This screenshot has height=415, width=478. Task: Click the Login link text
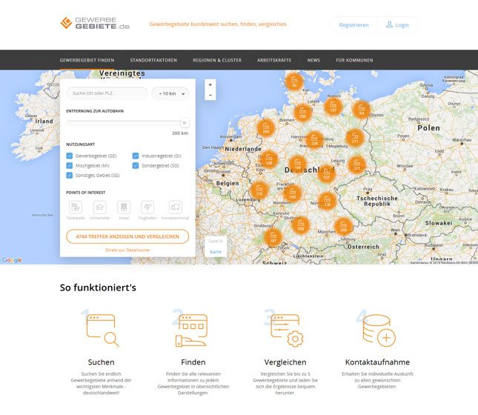click(402, 25)
